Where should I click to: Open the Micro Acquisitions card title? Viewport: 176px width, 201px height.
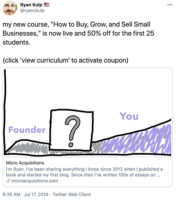[25, 163]
